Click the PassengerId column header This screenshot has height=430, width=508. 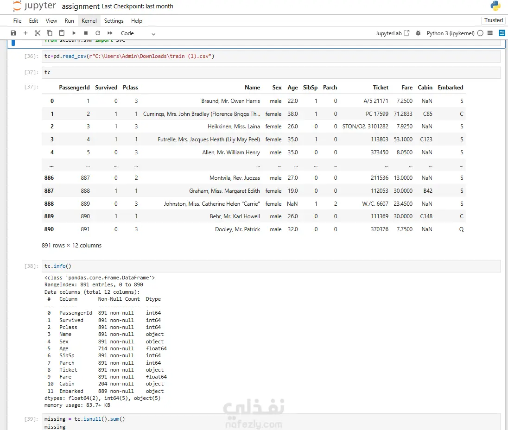74,88
